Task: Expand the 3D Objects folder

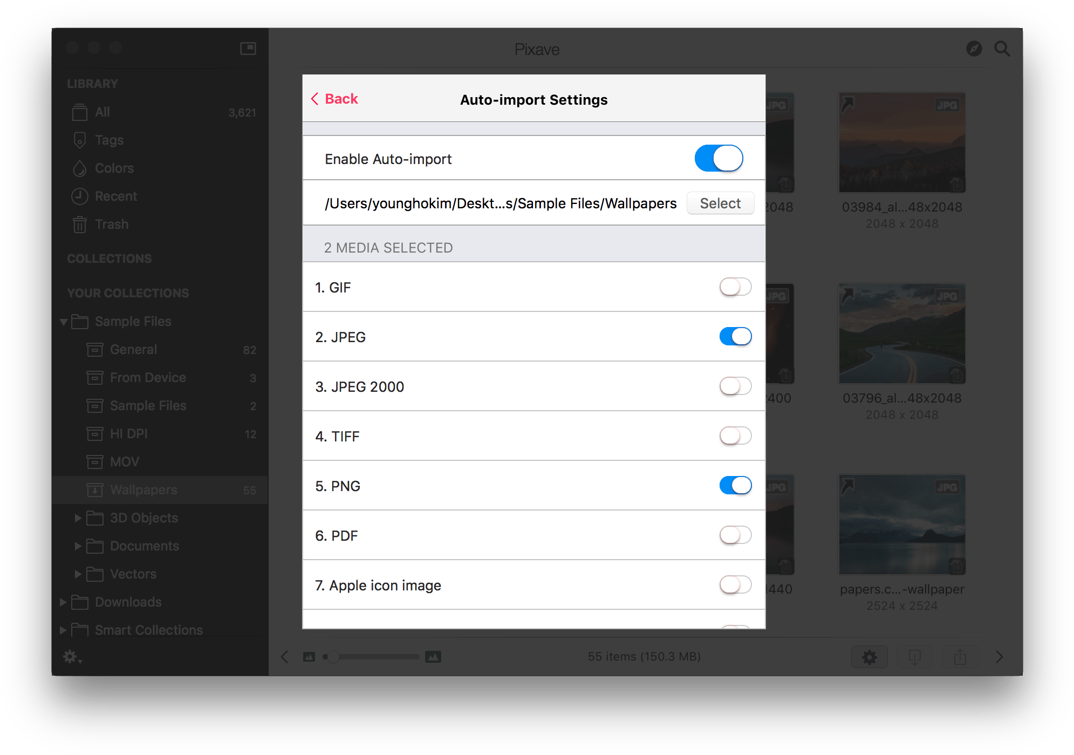Action: point(78,518)
